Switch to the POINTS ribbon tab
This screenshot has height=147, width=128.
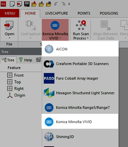coord(84,13)
